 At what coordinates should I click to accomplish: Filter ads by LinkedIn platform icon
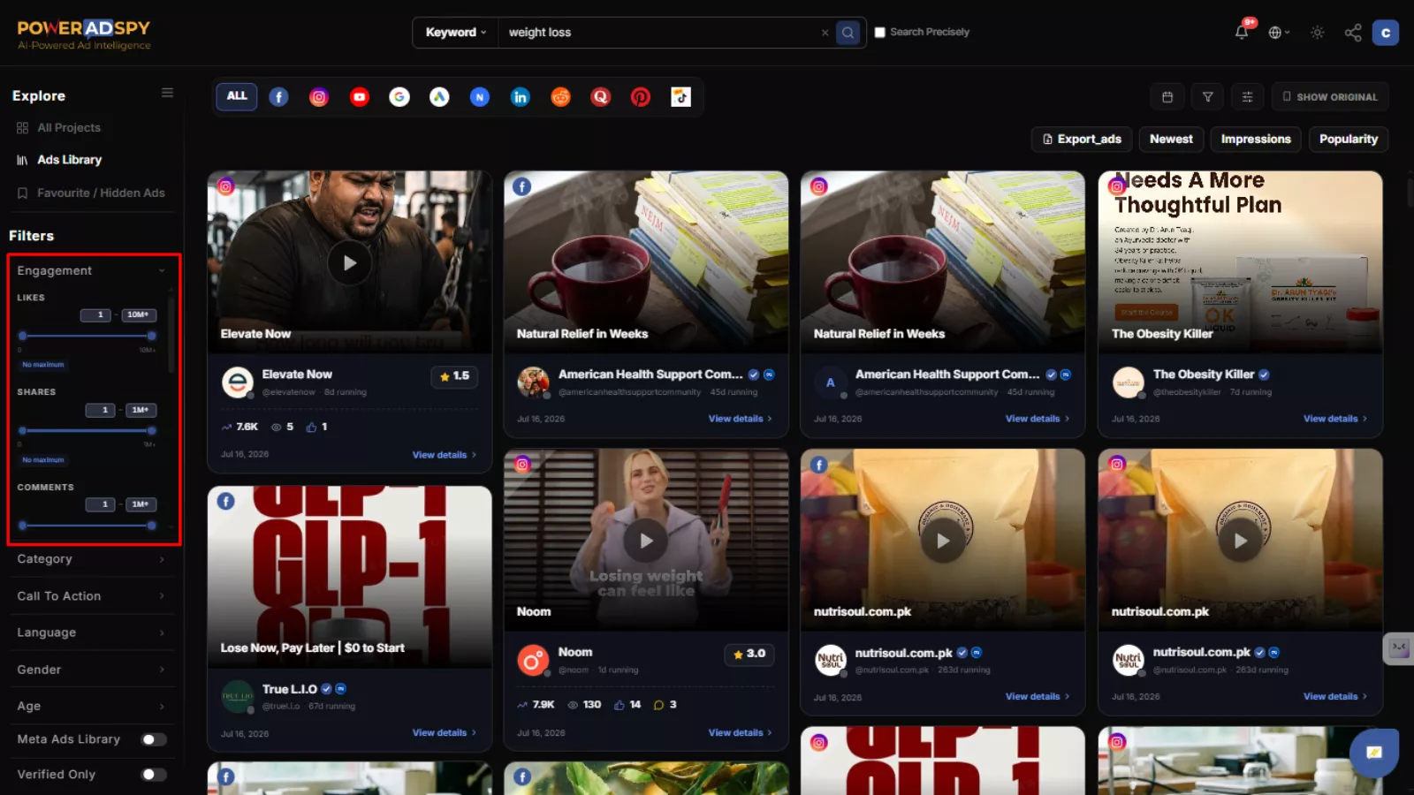point(521,97)
